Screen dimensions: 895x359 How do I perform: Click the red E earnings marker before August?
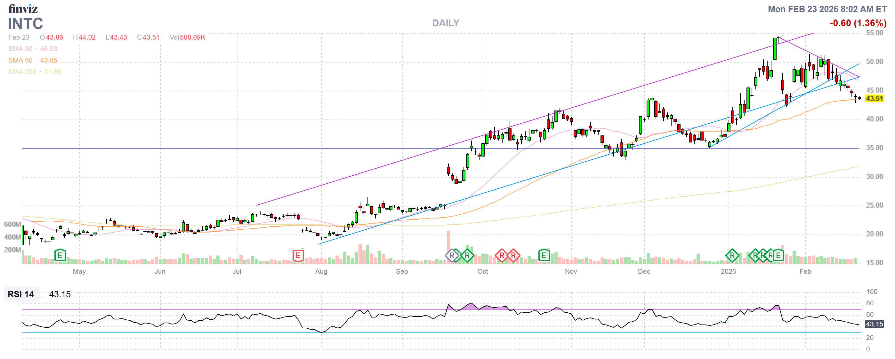click(298, 256)
